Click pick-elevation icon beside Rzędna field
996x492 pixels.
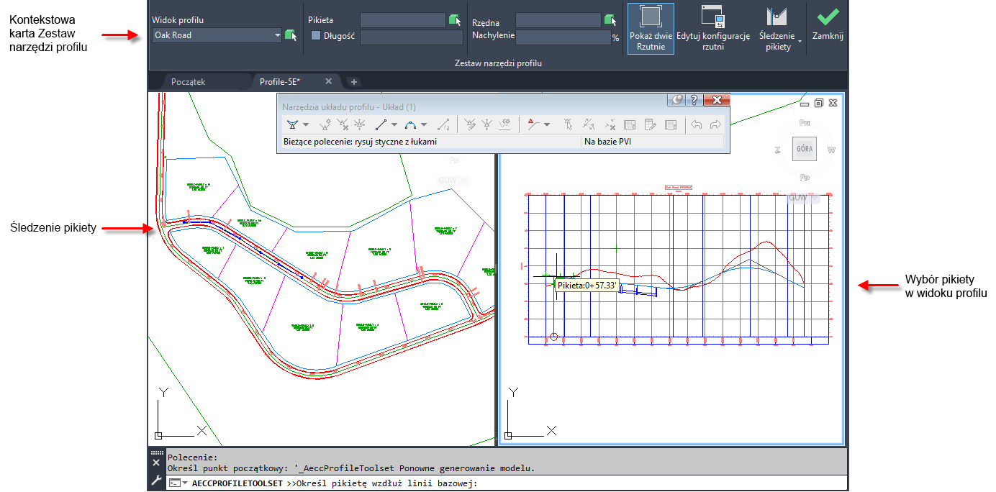coord(610,20)
